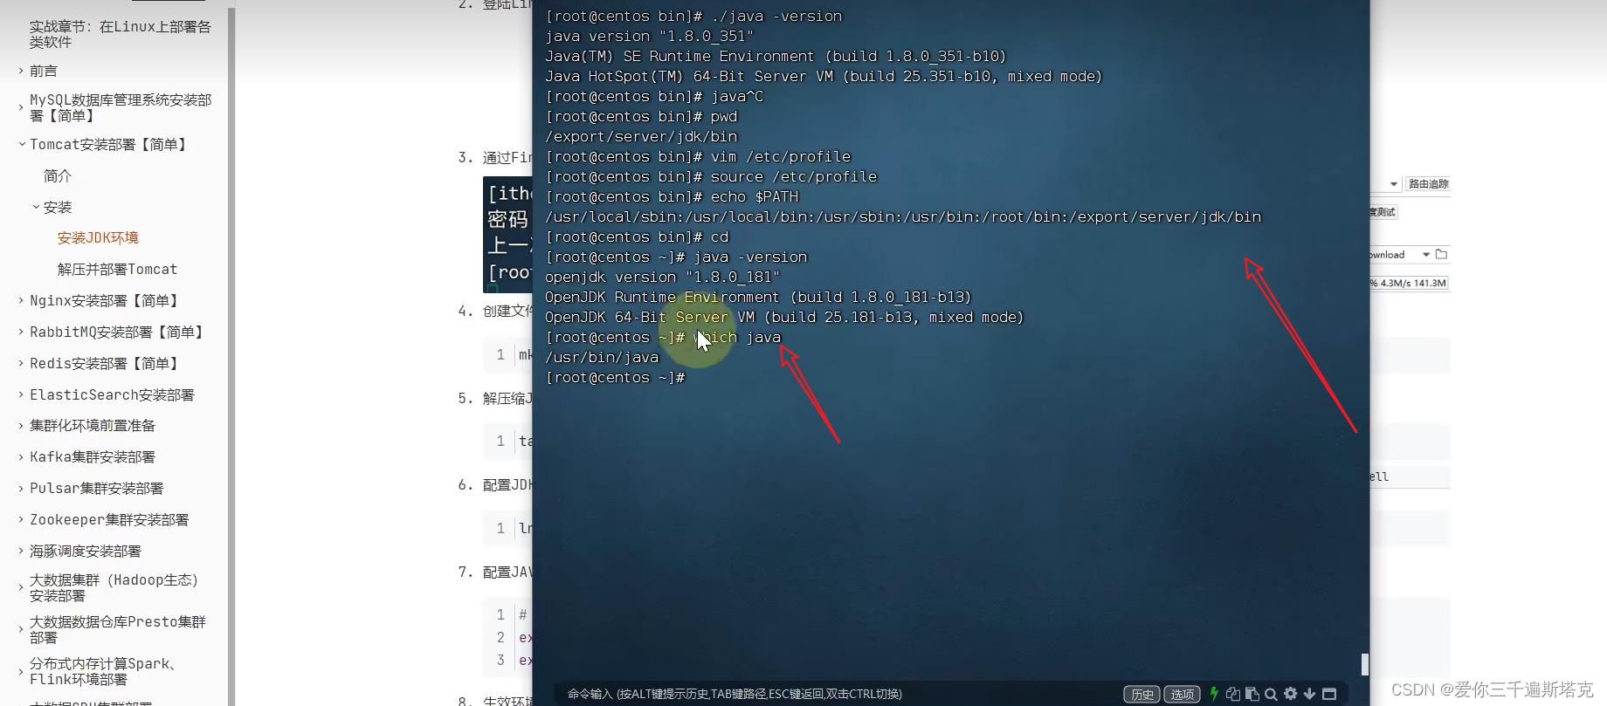This screenshot has height=706, width=1607.
Task: Open terminal settings via the gear icon
Action: click(1291, 694)
